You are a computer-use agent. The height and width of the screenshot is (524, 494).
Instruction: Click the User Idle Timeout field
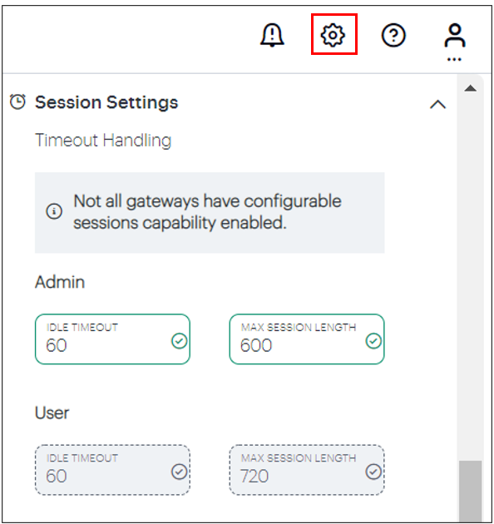click(112, 470)
